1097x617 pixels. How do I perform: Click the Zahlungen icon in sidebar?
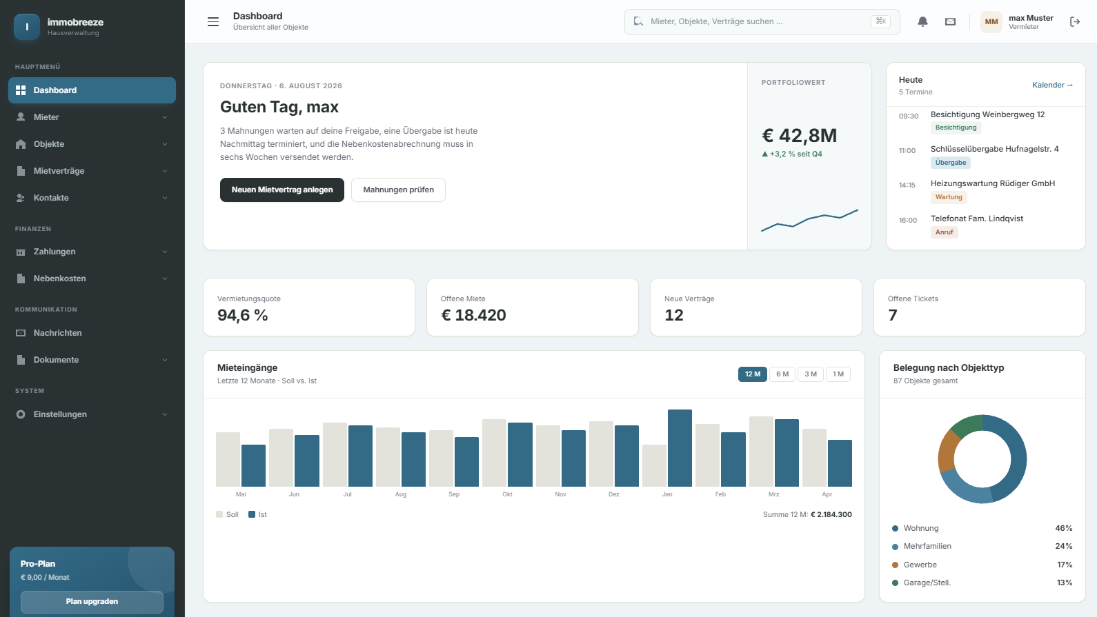click(x=21, y=252)
